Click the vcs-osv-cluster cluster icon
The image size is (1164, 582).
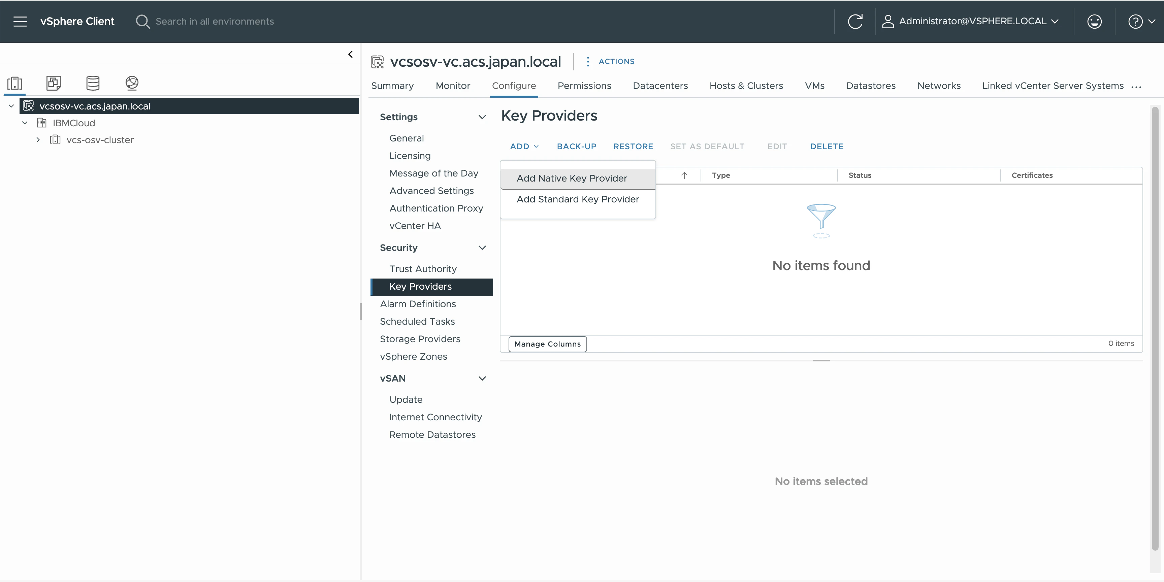[55, 140]
